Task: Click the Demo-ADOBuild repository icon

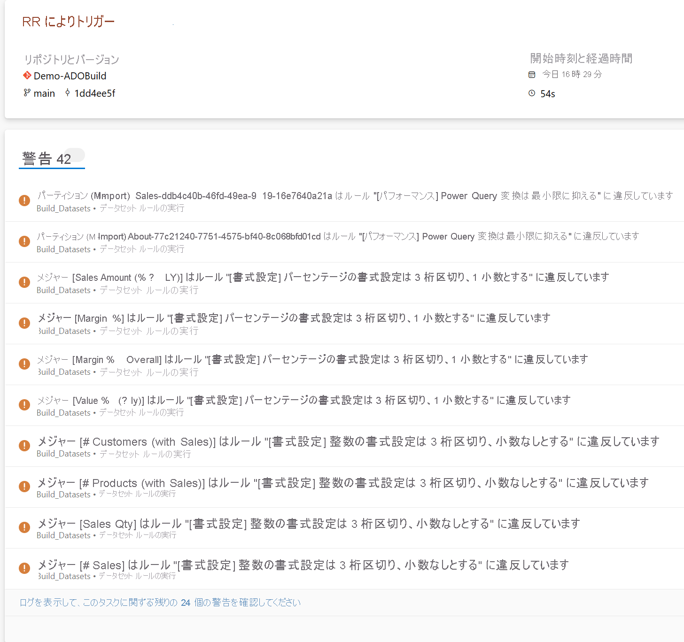Action: click(27, 76)
